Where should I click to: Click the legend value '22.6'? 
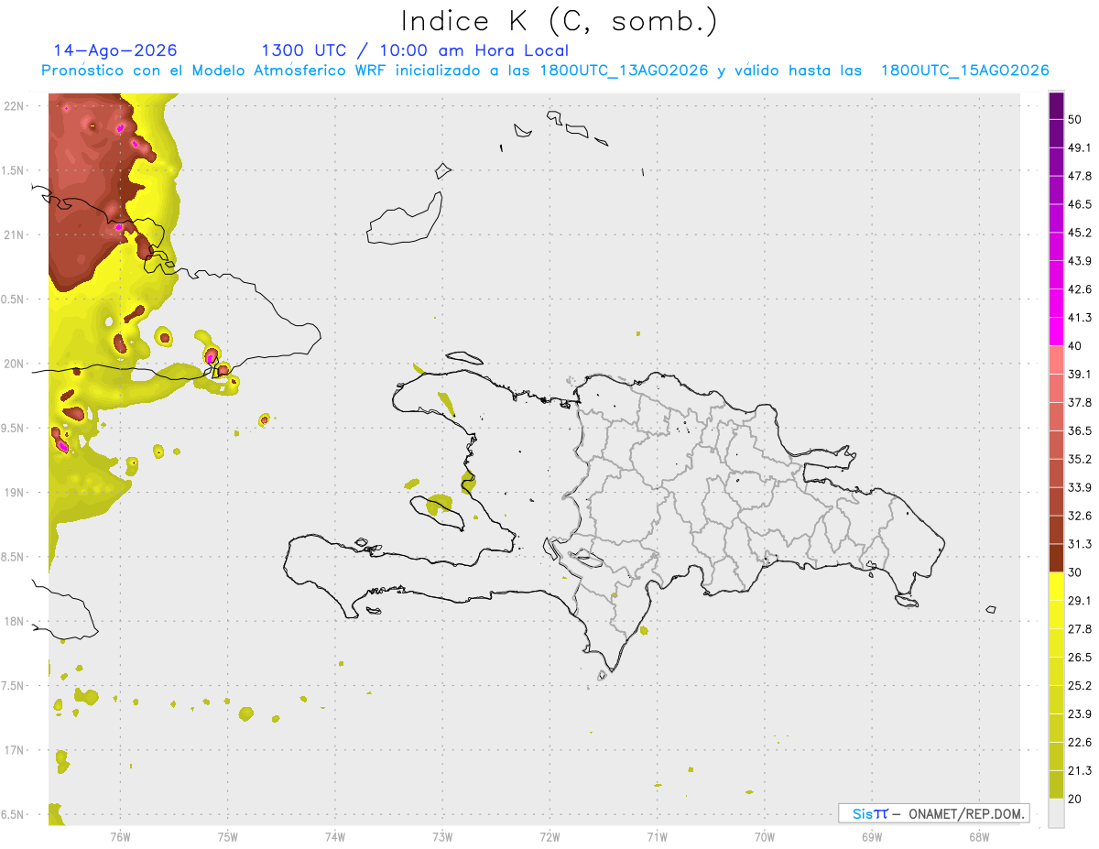point(1080,743)
